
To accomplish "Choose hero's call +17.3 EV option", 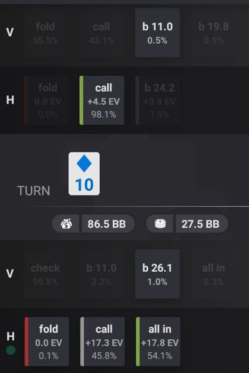I will coord(102,342).
